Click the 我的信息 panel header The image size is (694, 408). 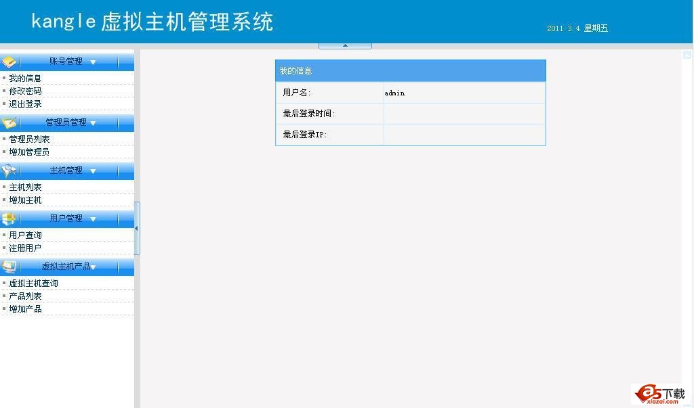tap(410, 71)
